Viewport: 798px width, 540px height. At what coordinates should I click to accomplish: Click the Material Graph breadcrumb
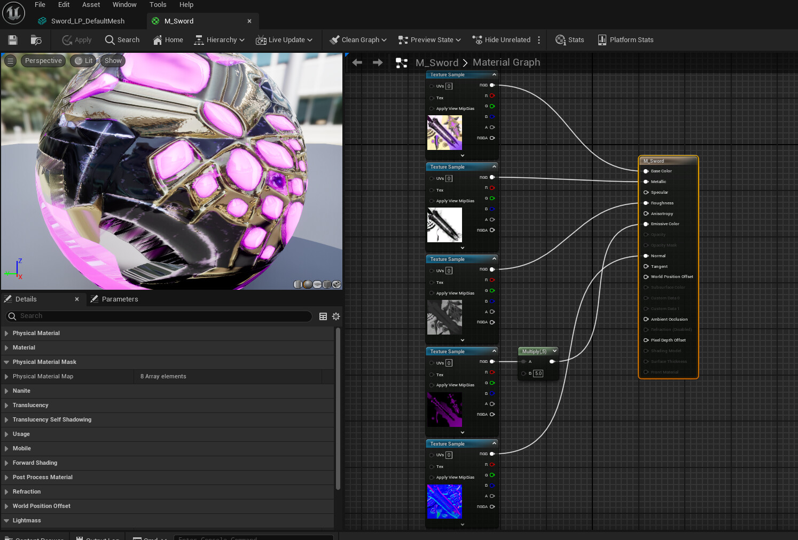coord(506,62)
